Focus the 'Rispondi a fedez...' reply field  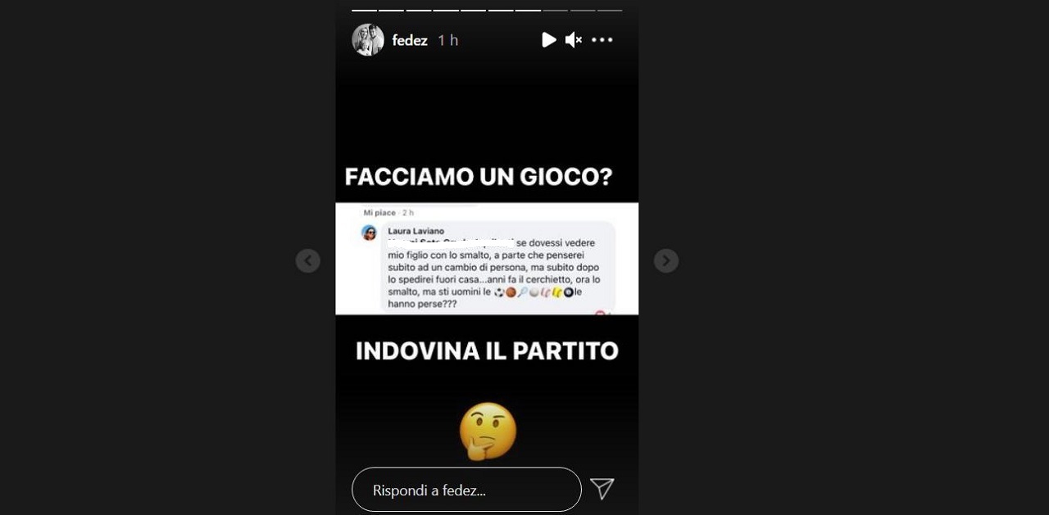coord(466,490)
